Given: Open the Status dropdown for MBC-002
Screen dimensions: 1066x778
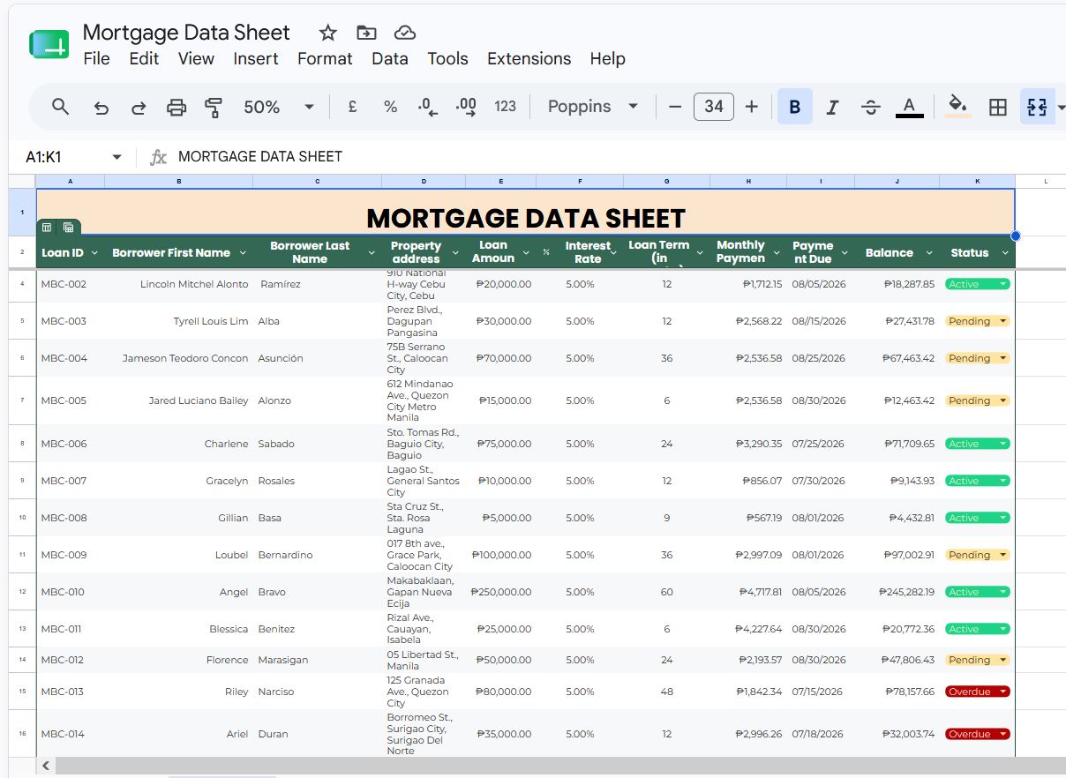Looking at the screenshot, I should (x=977, y=284).
